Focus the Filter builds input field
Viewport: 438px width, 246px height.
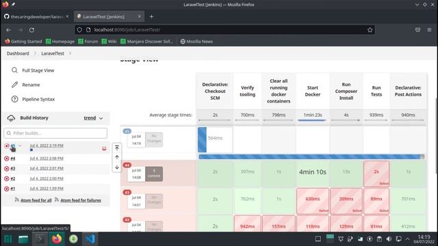(x=55, y=133)
